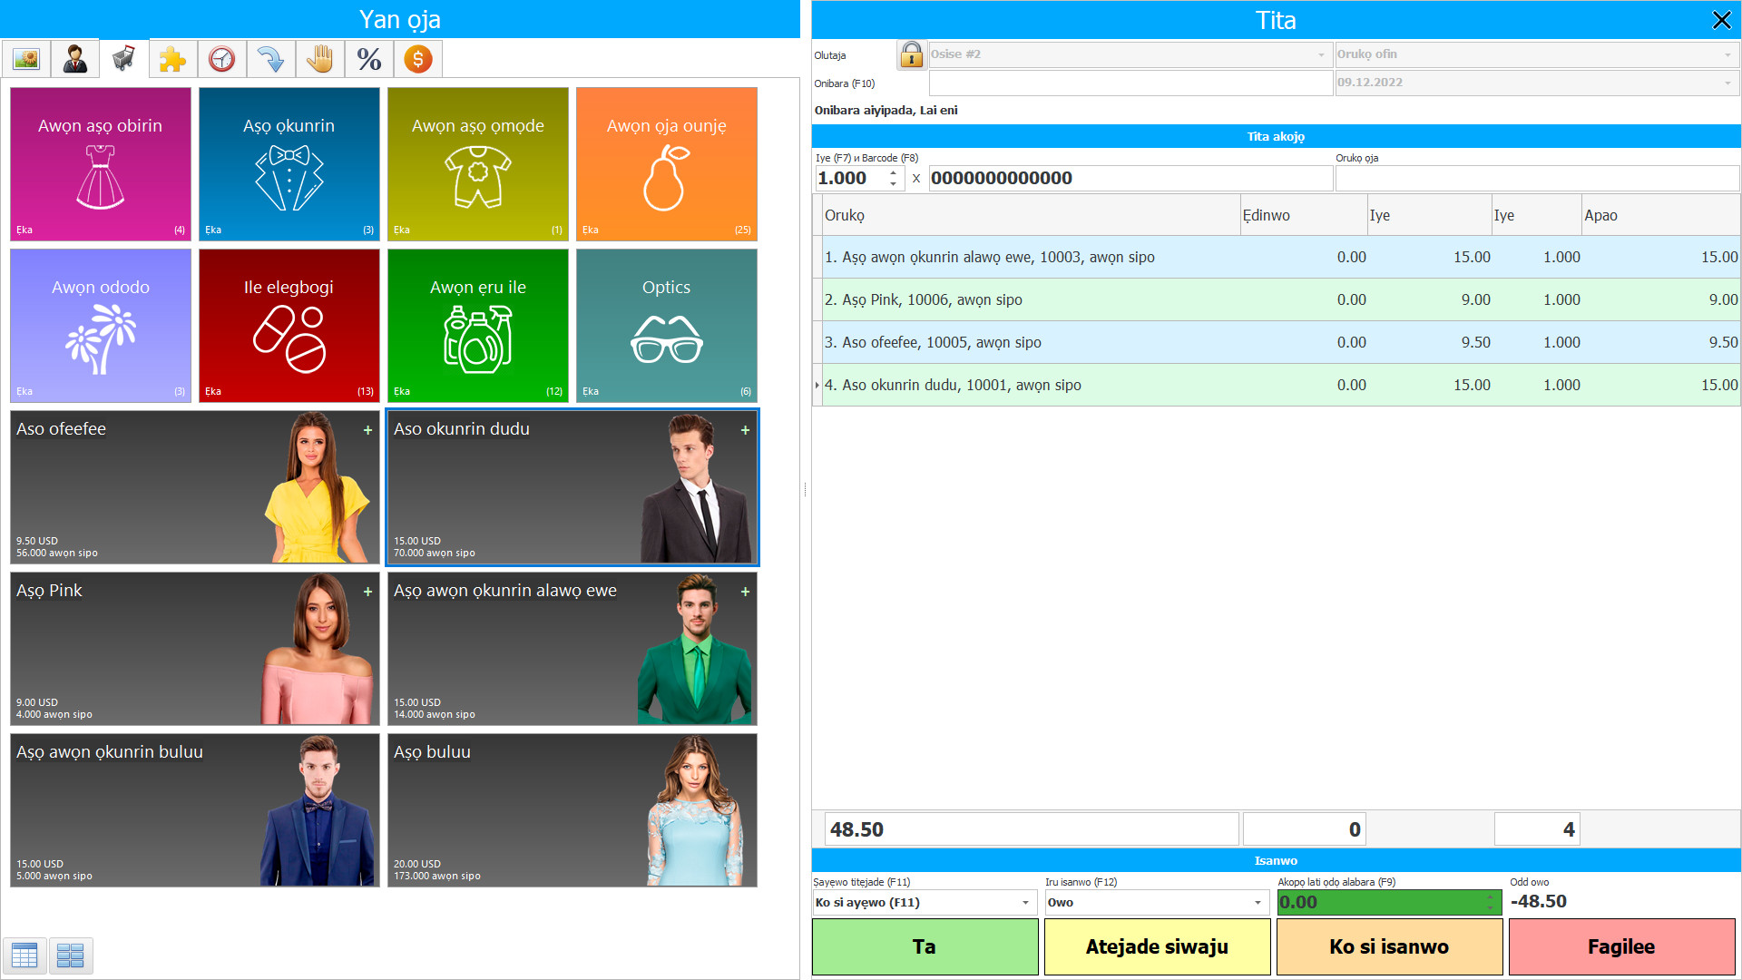This screenshot has height=980, width=1742.
Task: Open the picture tab with sunflower icon
Action: pos(26,59)
